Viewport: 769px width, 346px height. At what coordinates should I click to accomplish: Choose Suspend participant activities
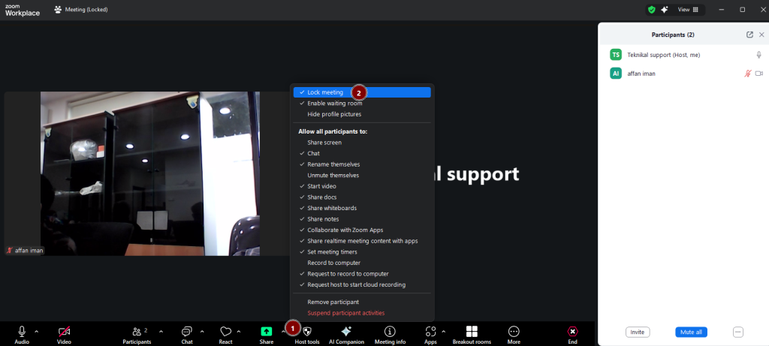345,313
